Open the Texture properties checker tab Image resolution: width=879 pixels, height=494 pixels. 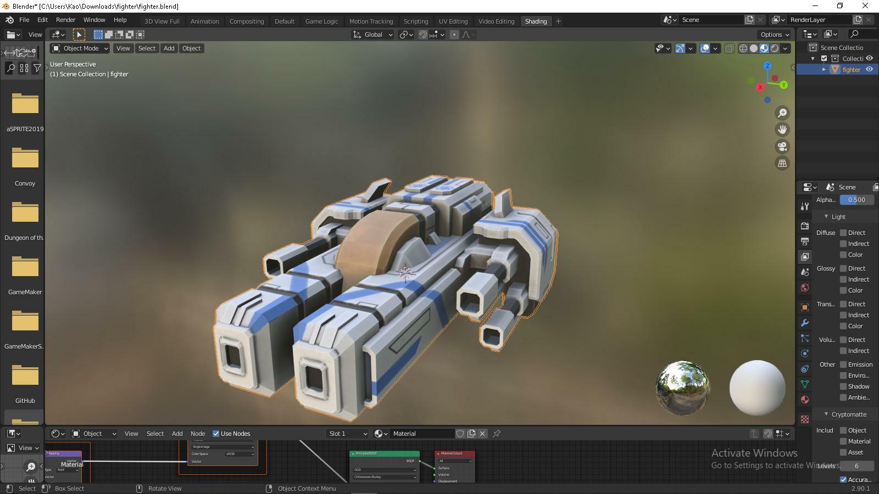point(805,419)
